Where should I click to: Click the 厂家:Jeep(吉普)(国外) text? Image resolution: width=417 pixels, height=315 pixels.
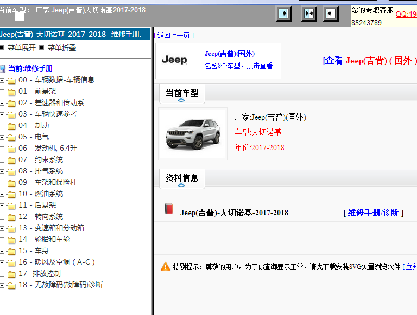[x=270, y=117]
